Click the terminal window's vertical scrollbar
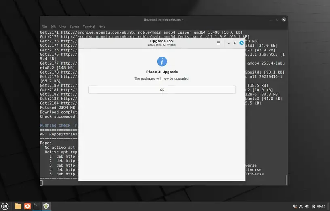The height and width of the screenshot is (211, 330). tap(286, 180)
